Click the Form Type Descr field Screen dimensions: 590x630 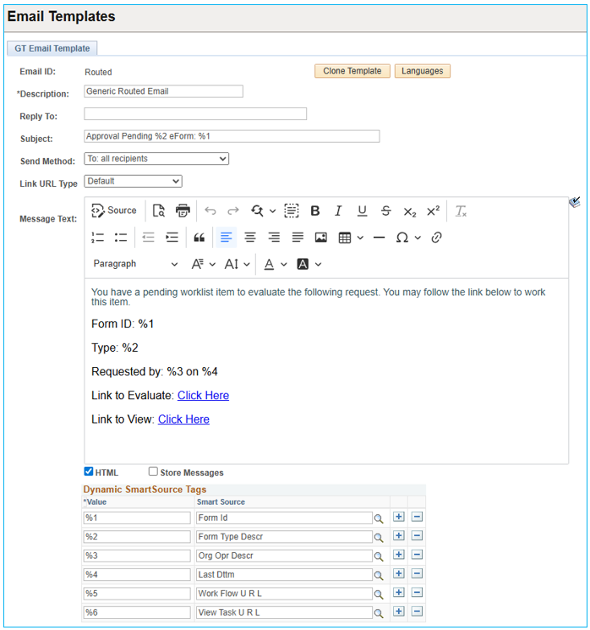(284, 537)
